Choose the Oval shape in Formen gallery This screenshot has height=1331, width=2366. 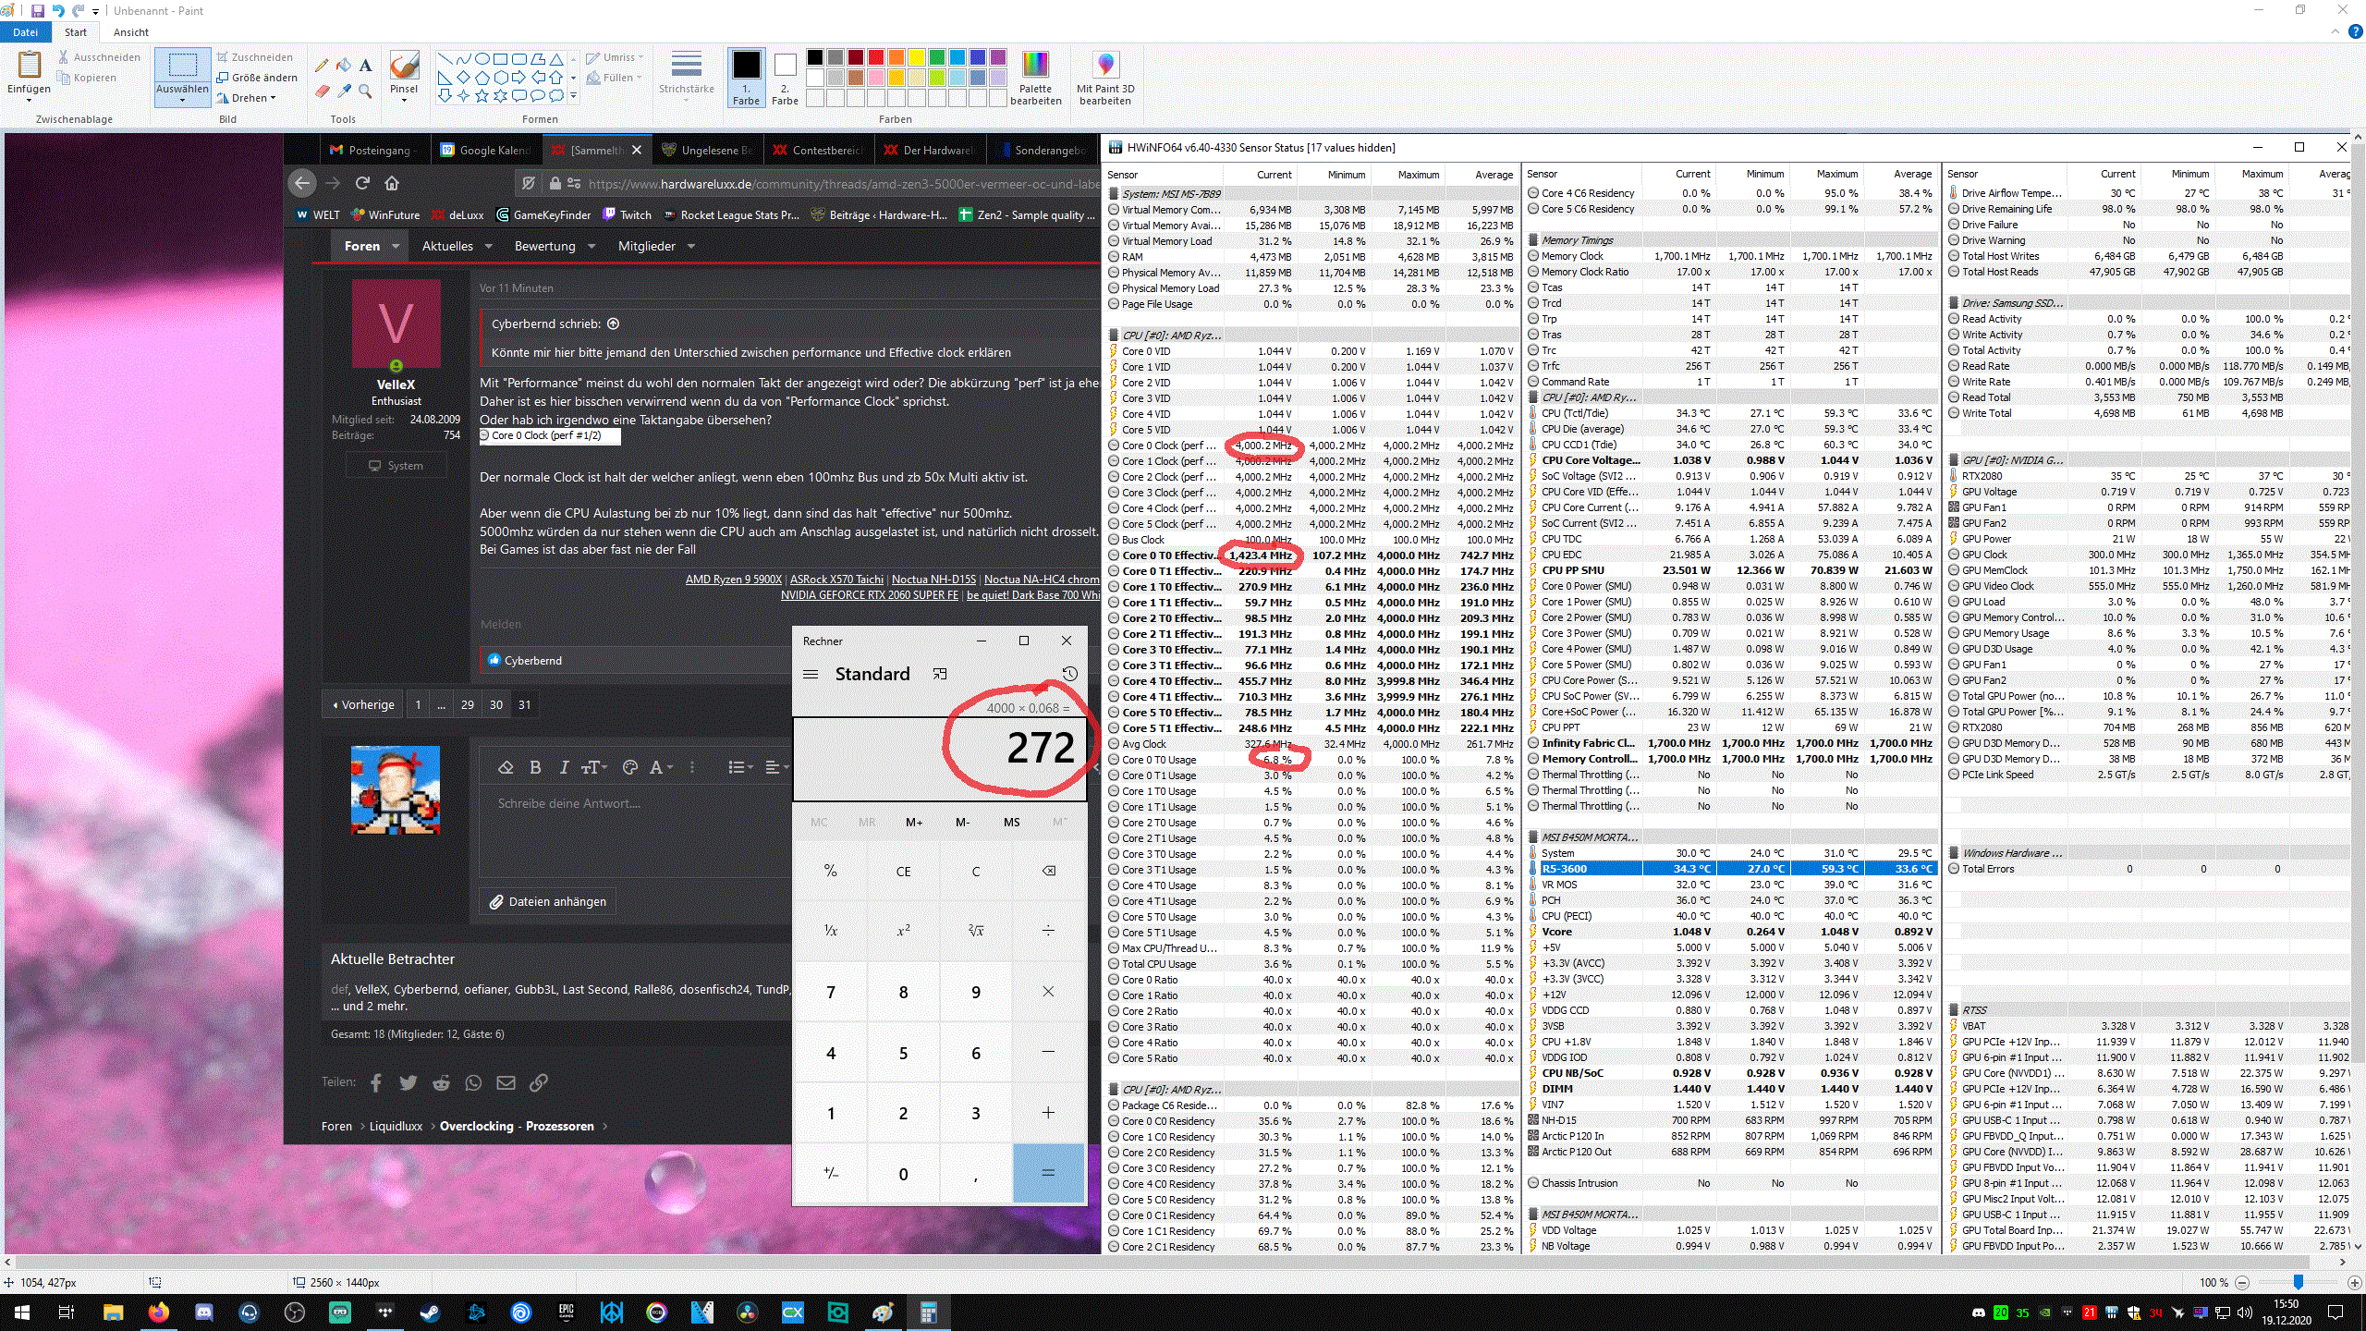pyautogui.click(x=482, y=58)
